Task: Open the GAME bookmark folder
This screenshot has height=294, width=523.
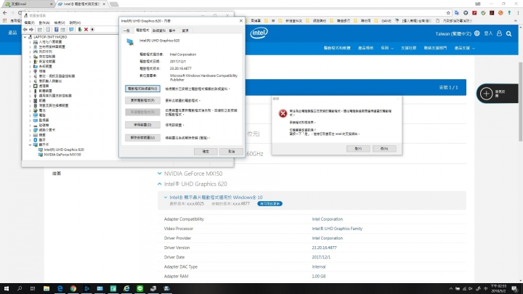Action: point(384,20)
